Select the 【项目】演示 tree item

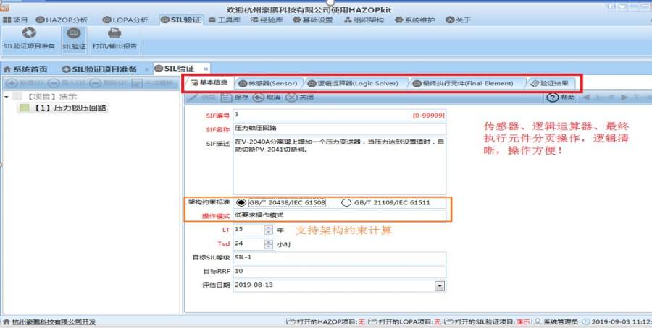[x=52, y=97]
